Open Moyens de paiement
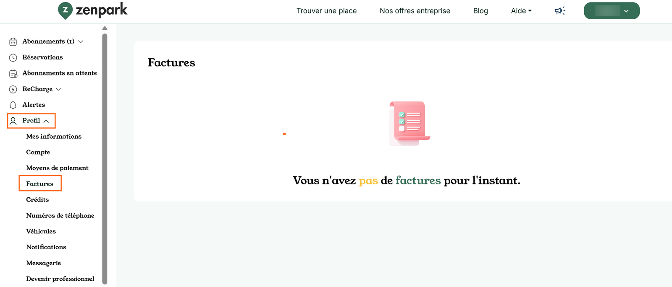Viewport: 672px width, 287px height. (x=57, y=168)
